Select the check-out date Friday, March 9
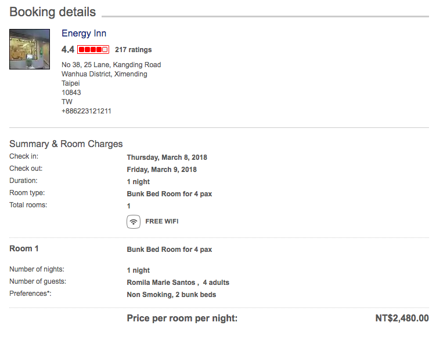 click(161, 170)
